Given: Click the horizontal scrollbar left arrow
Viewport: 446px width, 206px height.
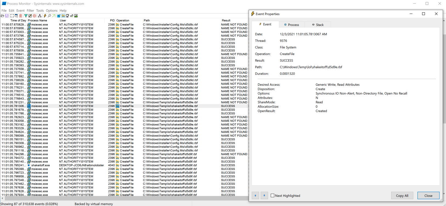Looking at the screenshot, I should tap(2, 198).
